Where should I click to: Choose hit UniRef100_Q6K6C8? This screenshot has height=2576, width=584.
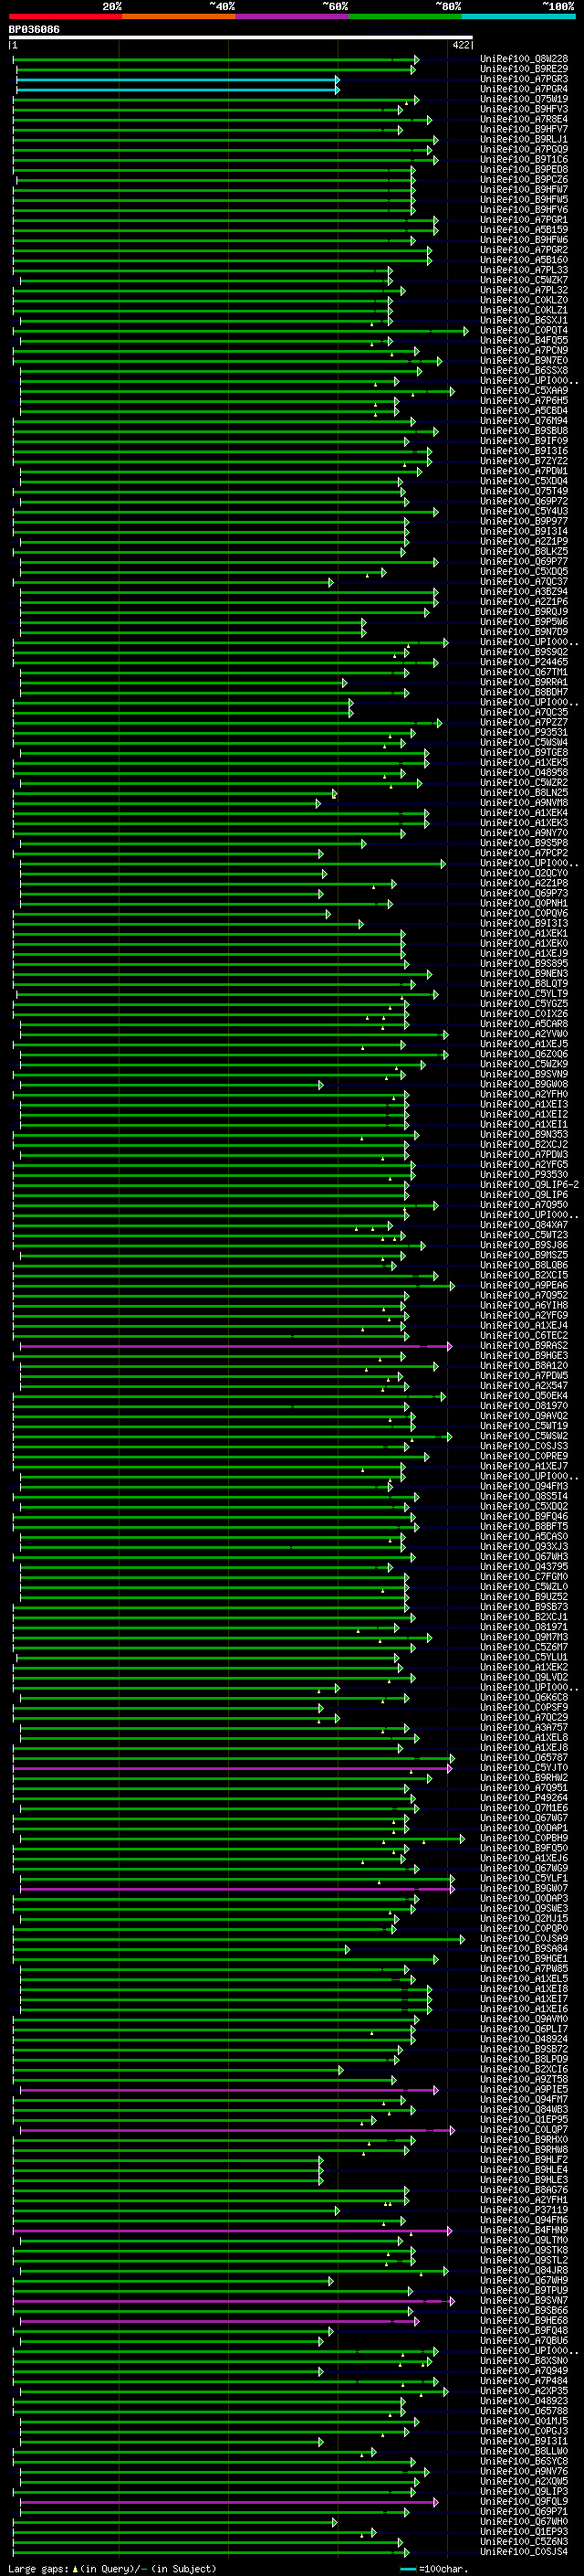pos(524,1697)
